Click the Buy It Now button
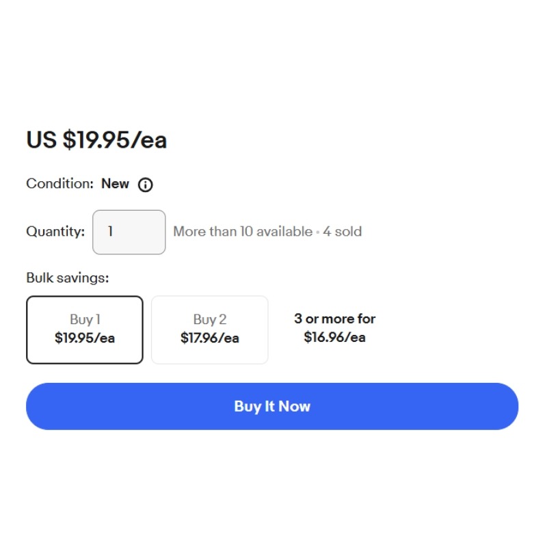547x547 pixels. (x=272, y=406)
